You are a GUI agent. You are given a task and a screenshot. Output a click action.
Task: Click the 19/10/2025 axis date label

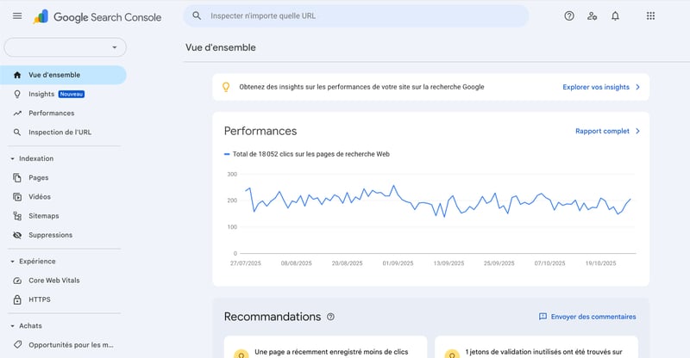[600, 263]
